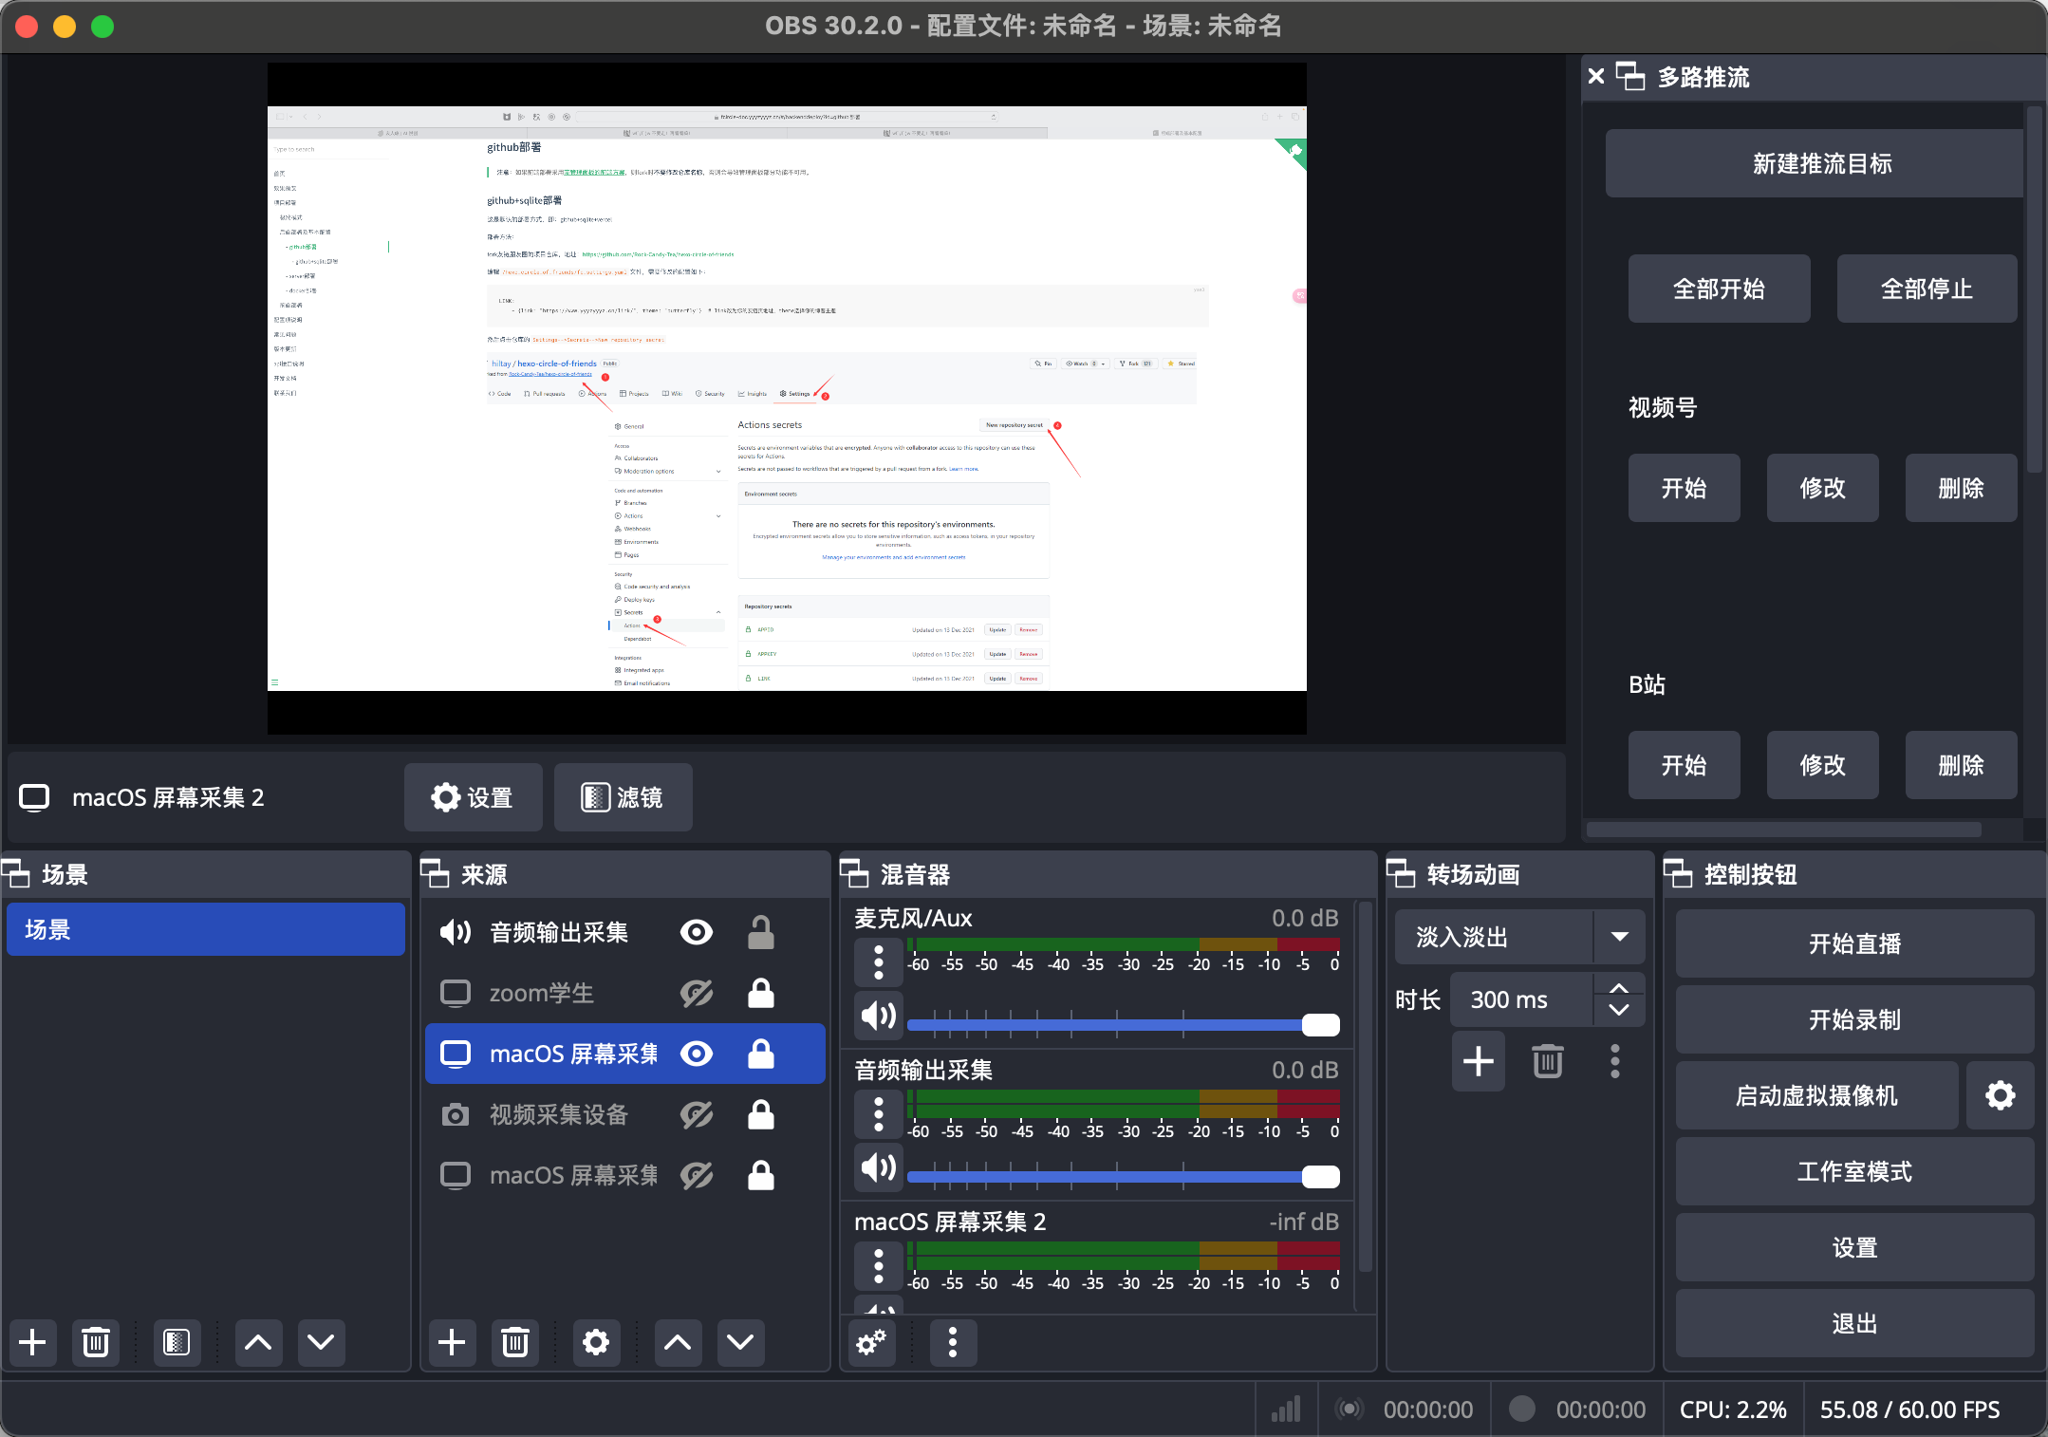Open virtual camera settings gear
The image size is (2048, 1437).
tap(2001, 1095)
